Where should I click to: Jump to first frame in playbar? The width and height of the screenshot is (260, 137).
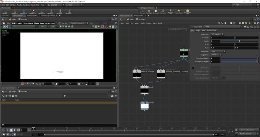(4, 130)
